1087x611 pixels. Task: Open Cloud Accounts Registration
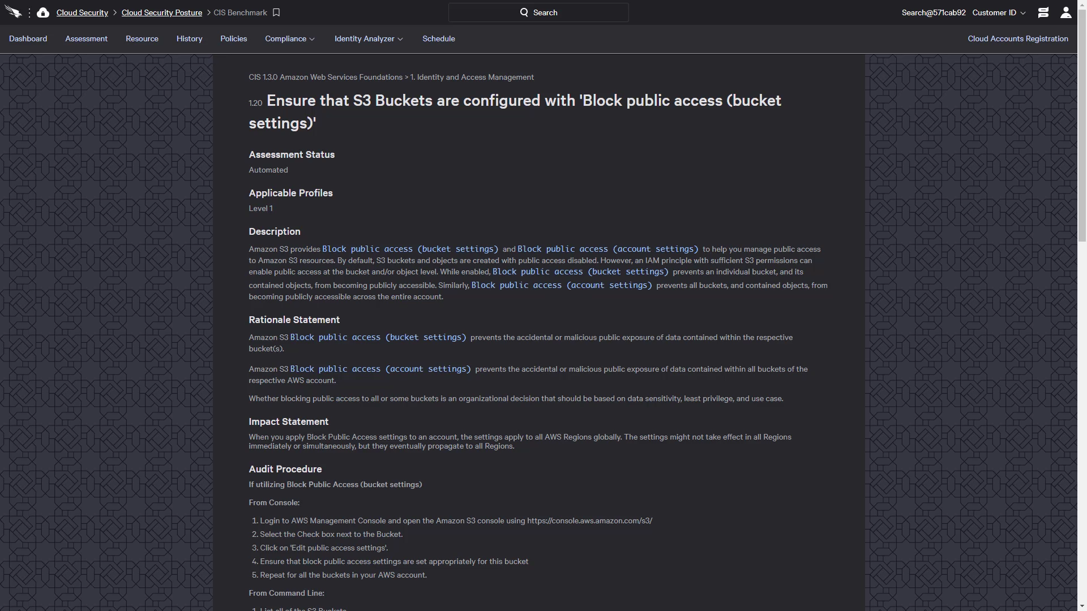(x=1018, y=38)
